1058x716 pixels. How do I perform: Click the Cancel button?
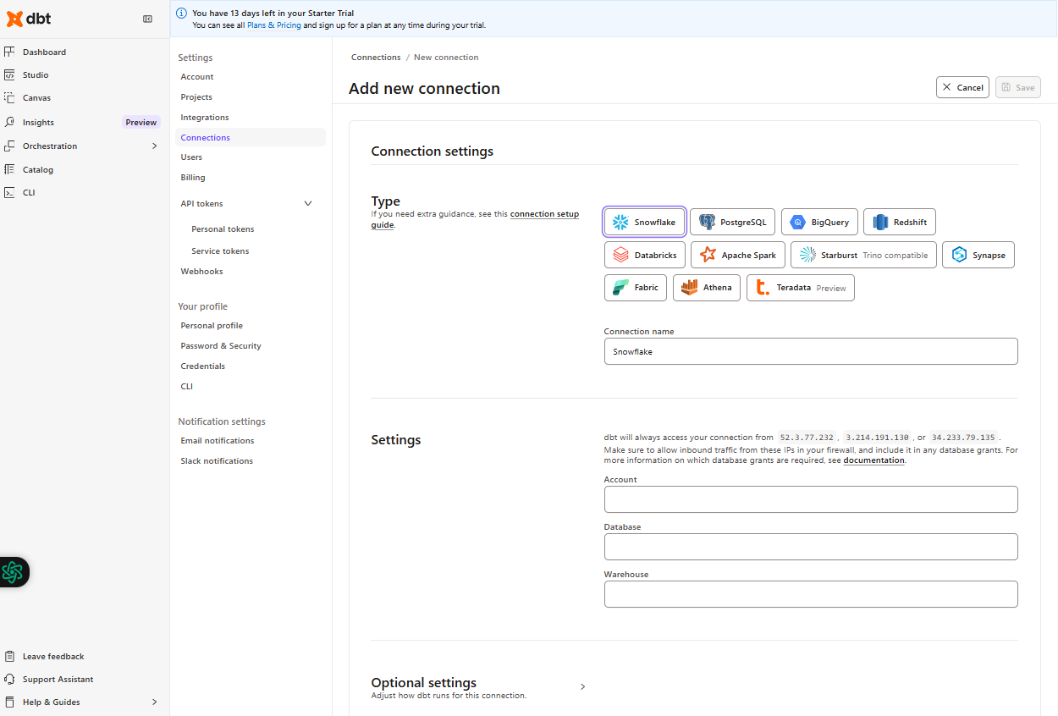coord(962,87)
